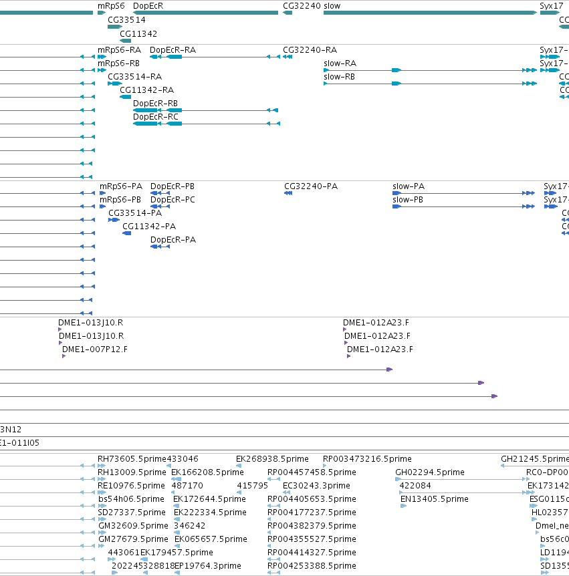Screen dimensions: 569x576
Task: Open the bs54h06.5prime EST label
Action: click(131, 499)
